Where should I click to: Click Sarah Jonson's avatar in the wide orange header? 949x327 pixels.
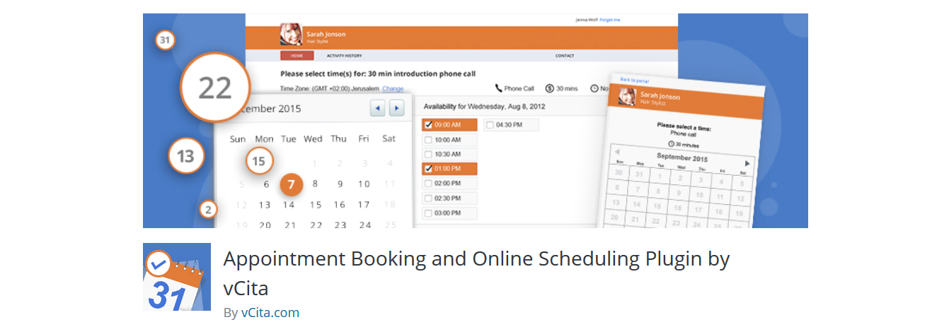coord(291,35)
